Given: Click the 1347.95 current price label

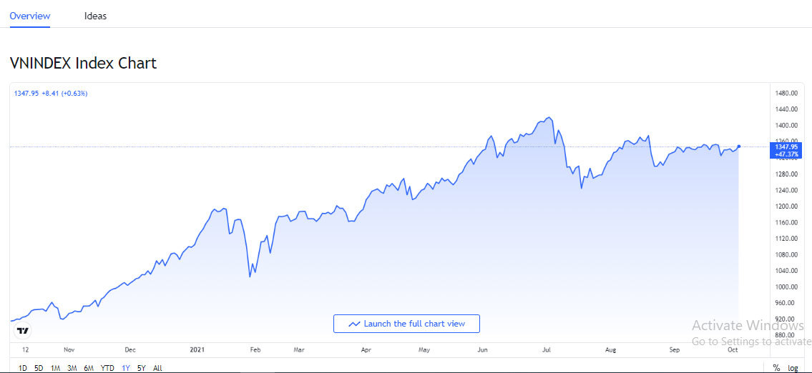Looking at the screenshot, I should coord(786,146).
